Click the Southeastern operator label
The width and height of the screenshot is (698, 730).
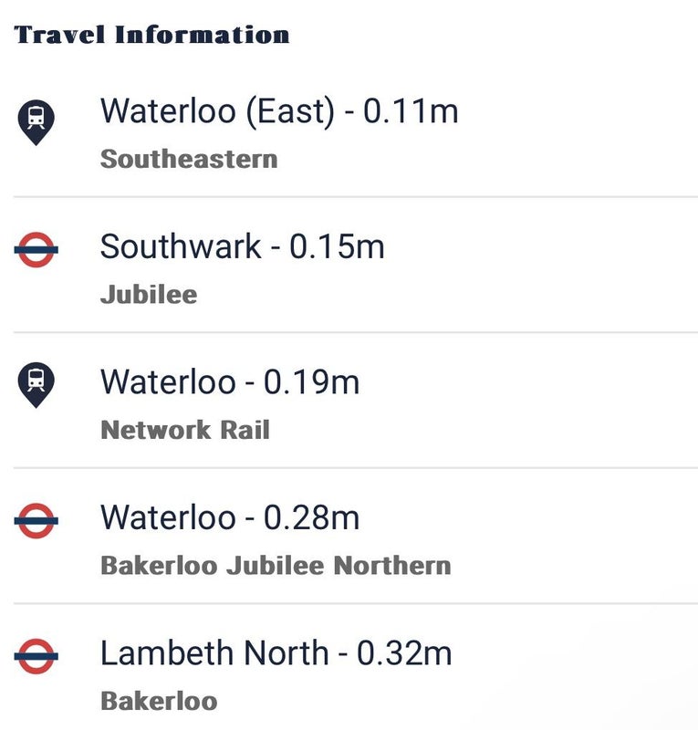click(x=189, y=159)
